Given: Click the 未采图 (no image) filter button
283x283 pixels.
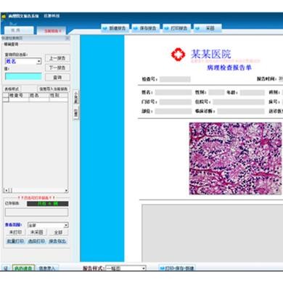Looking at the screenshot, I should [37, 232].
